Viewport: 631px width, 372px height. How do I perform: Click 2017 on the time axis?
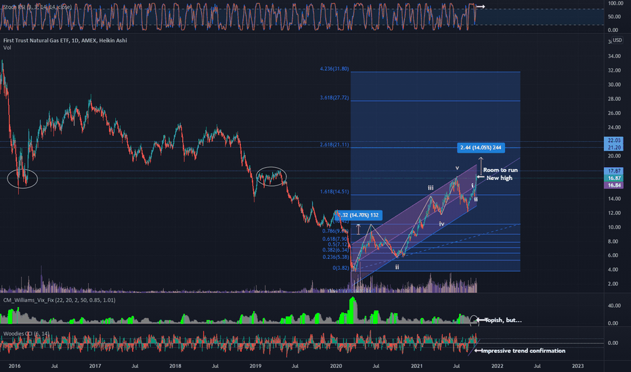95,366
